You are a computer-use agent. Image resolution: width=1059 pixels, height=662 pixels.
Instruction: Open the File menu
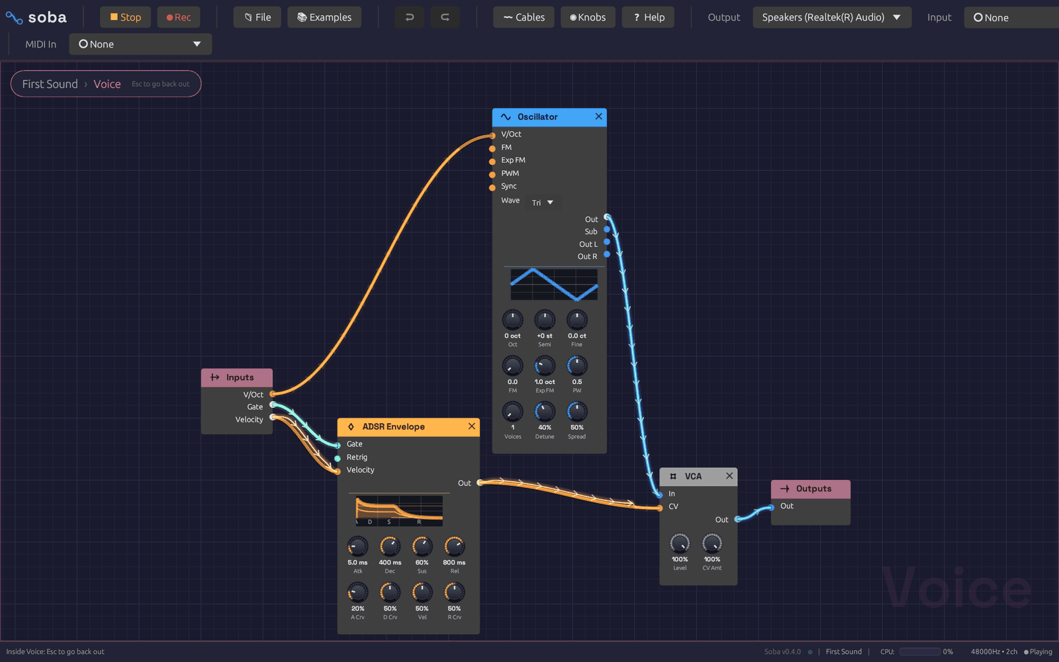257,17
